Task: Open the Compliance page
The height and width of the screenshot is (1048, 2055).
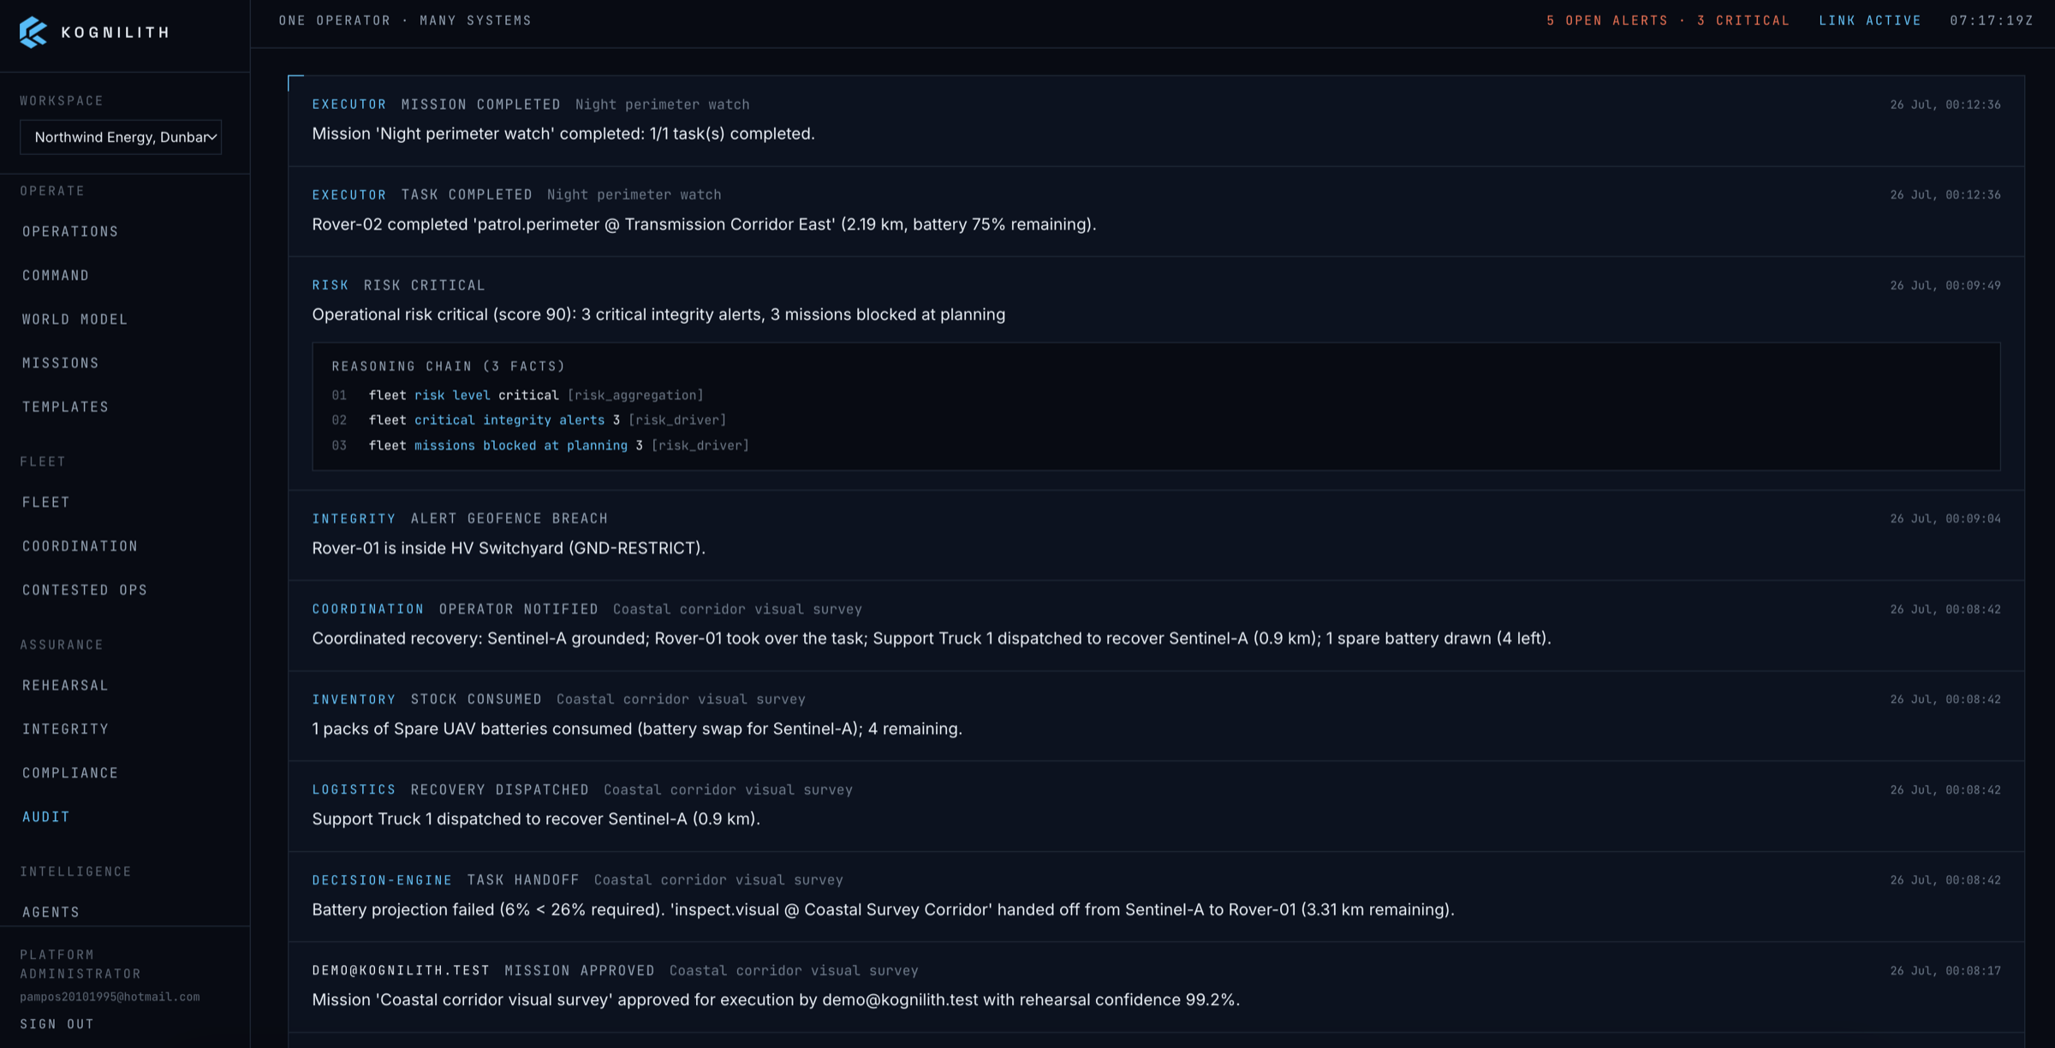Action: pos(70,772)
